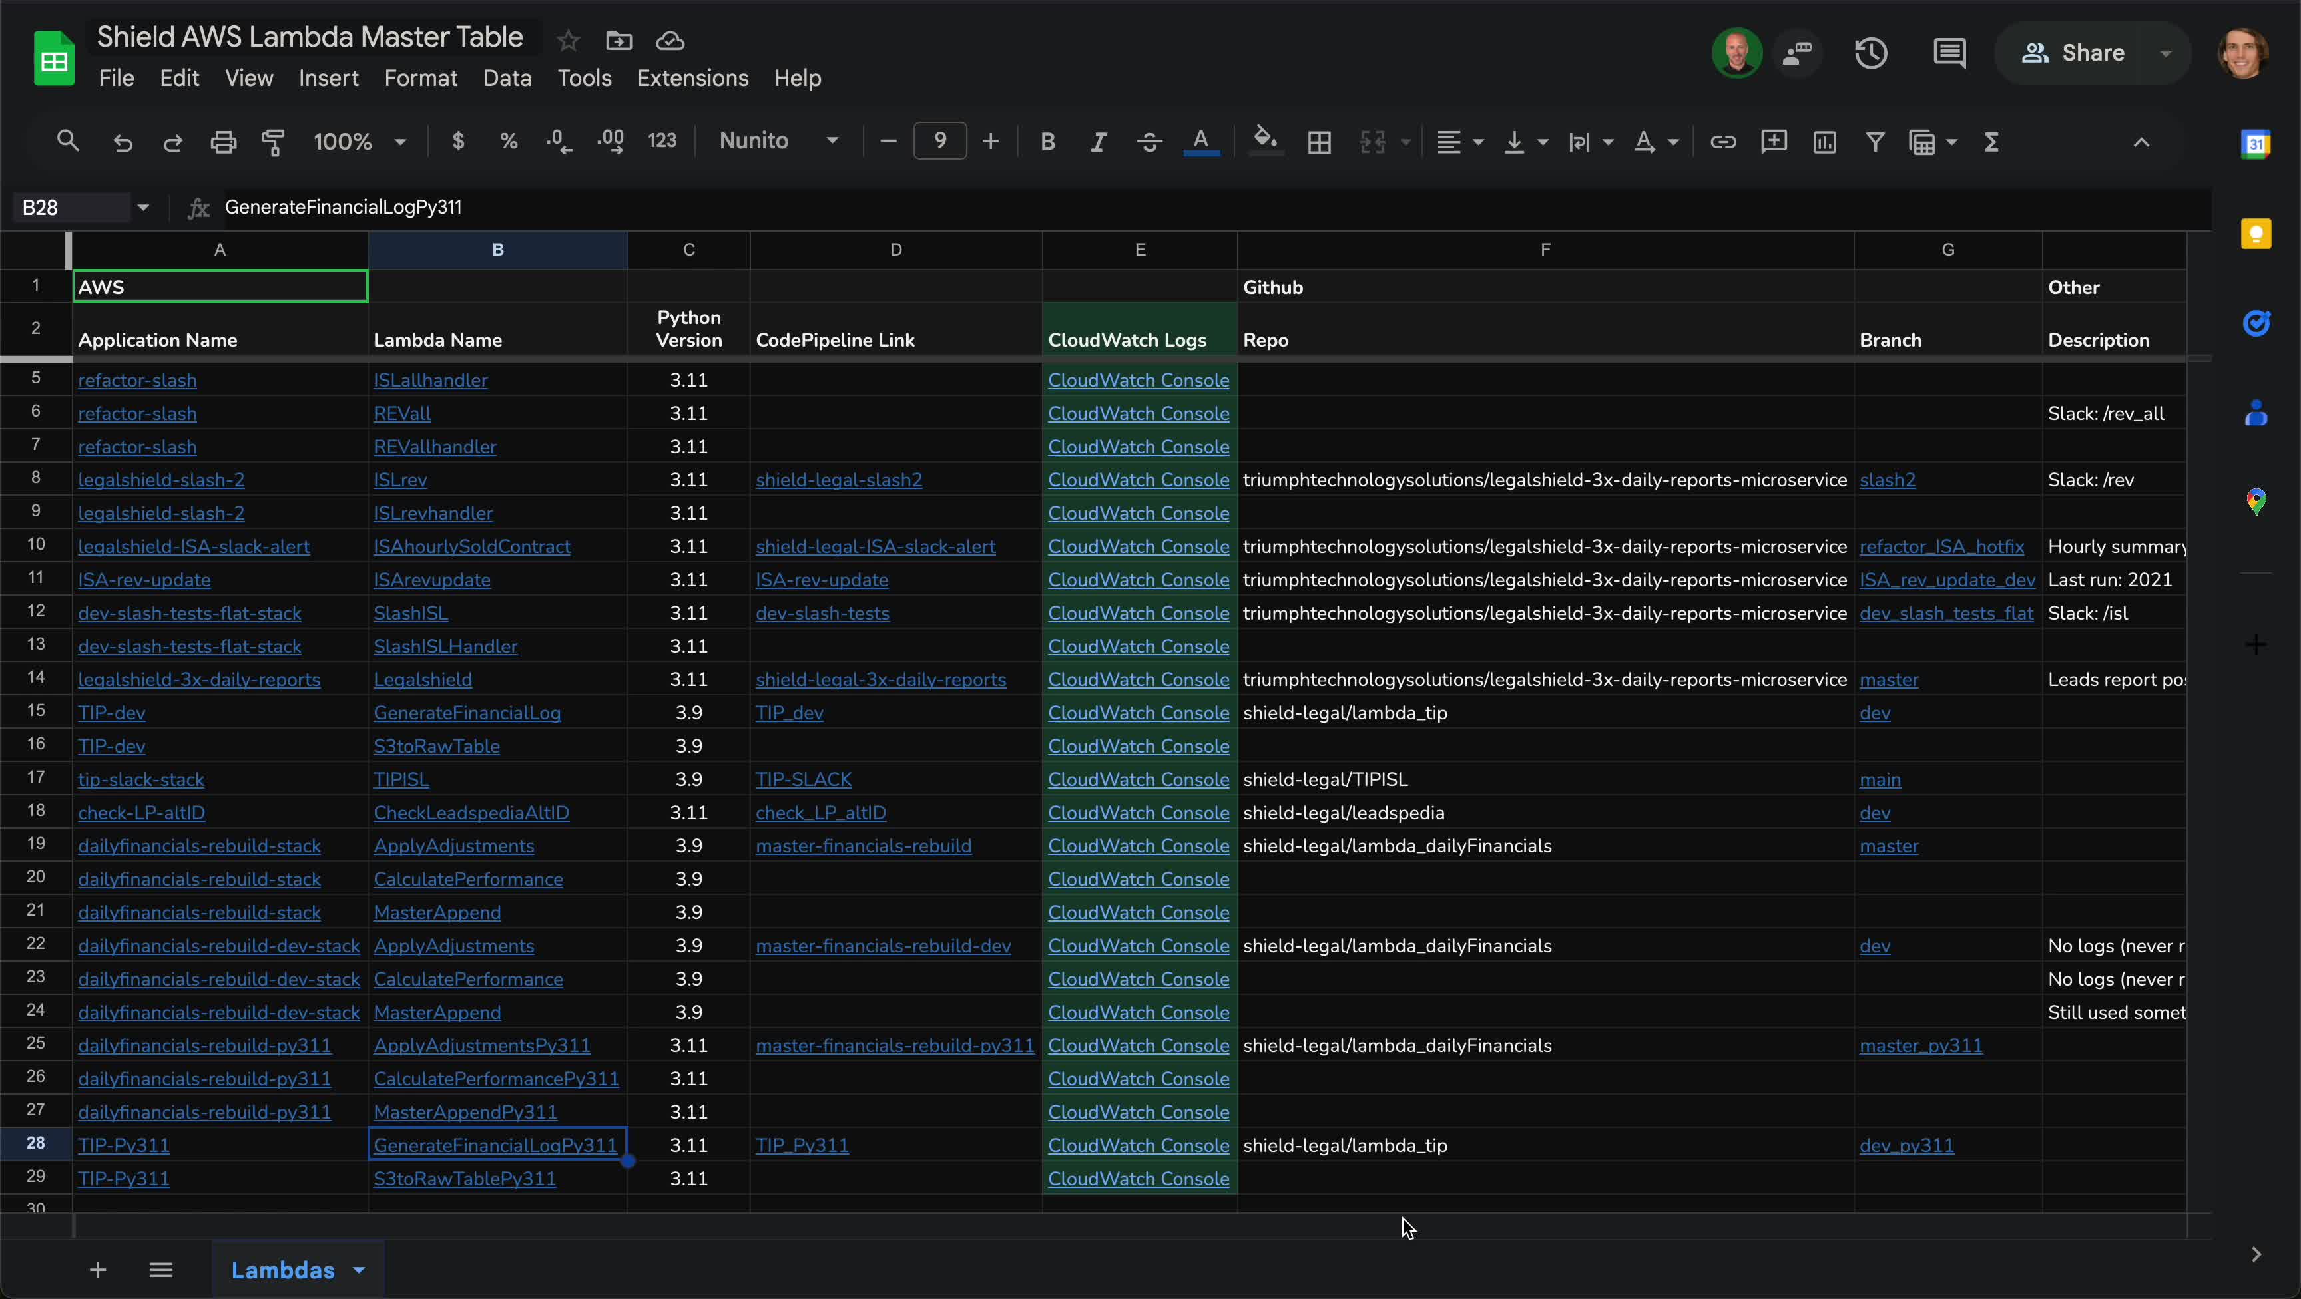The width and height of the screenshot is (2301, 1299).
Task: Toggle strikethrough formatting
Action: pos(1149,142)
